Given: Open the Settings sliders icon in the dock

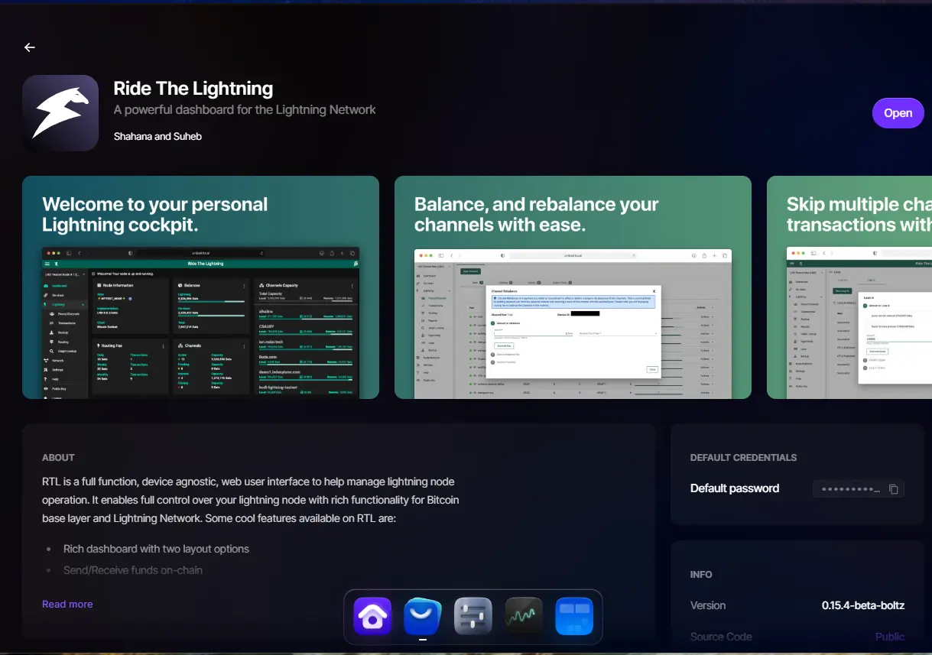Looking at the screenshot, I should pos(473,616).
